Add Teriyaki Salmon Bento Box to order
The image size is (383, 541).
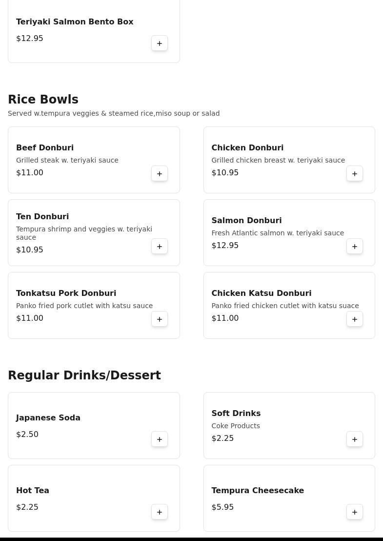click(160, 43)
